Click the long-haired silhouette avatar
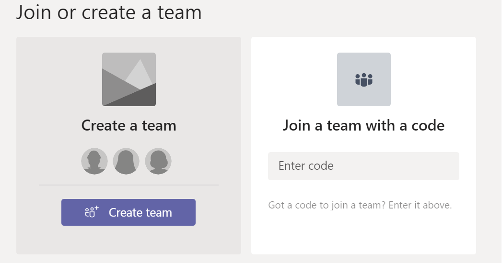 point(126,161)
